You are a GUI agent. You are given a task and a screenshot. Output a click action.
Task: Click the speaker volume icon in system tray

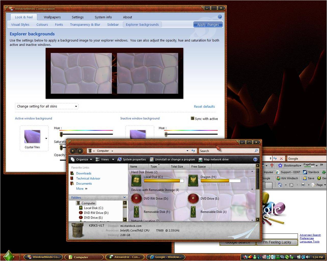pyautogui.click(x=308, y=257)
